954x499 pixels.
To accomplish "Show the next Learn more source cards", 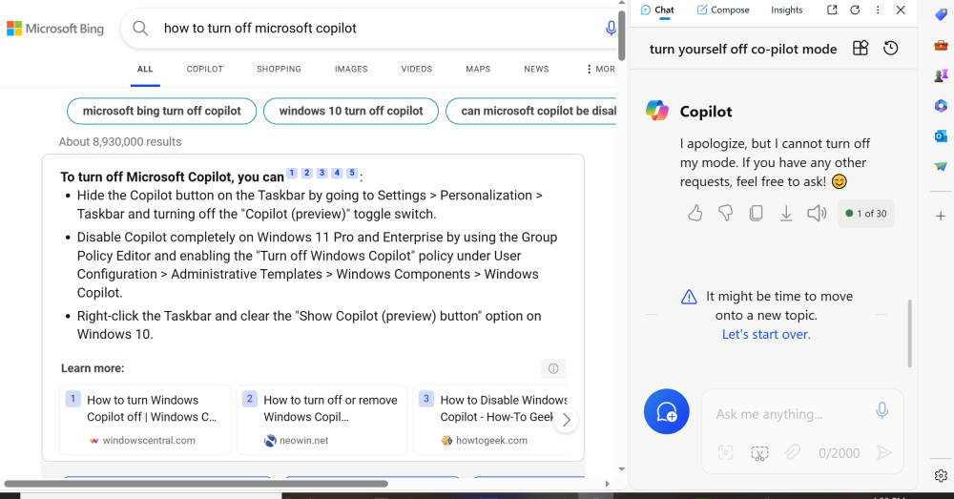I will pyautogui.click(x=567, y=420).
